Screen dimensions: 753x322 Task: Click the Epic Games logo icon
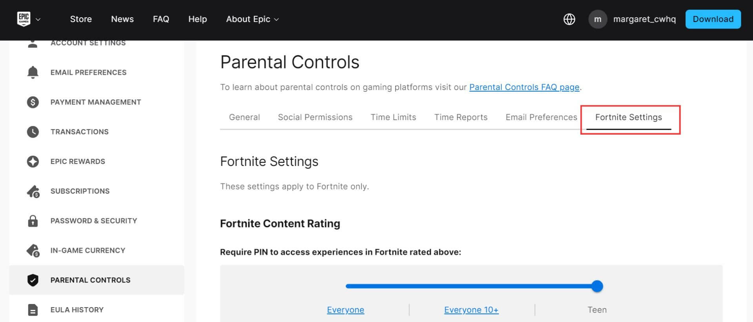click(x=24, y=19)
